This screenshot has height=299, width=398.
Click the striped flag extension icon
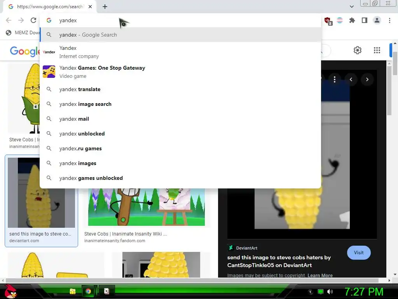click(x=340, y=20)
